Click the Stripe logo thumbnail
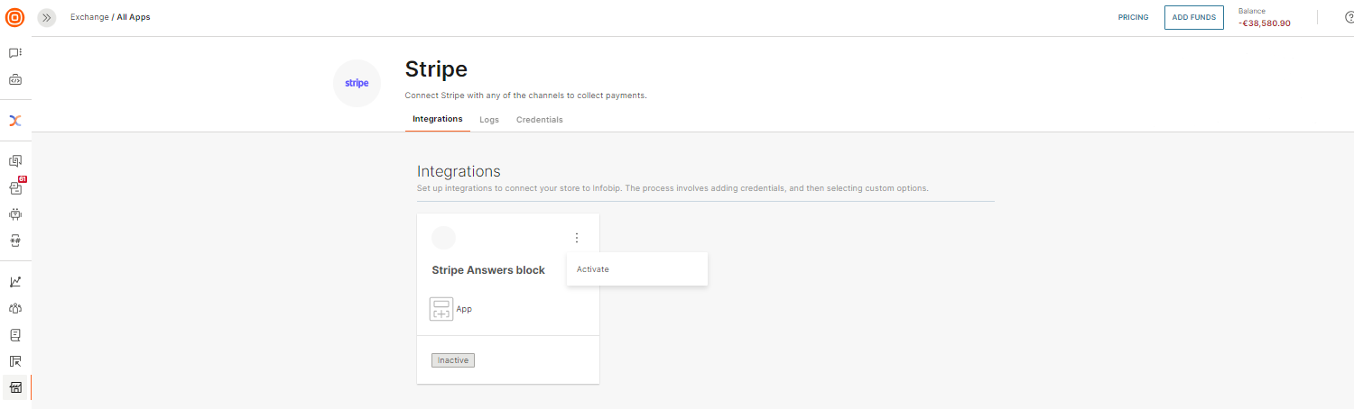This screenshot has width=1354, height=409. point(357,83)
